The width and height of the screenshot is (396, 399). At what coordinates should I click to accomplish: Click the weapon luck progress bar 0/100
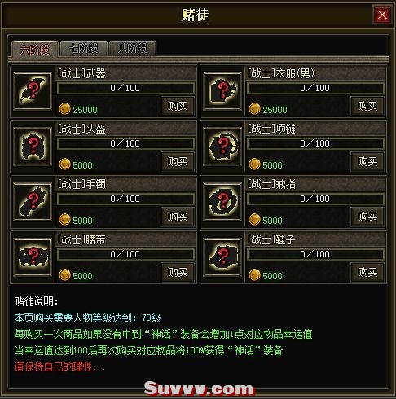[125, 88]
